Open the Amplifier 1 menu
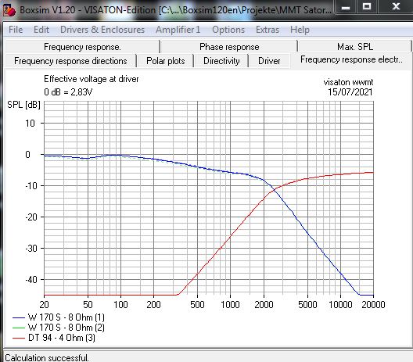The height and width of the screenshot is (362, 413). tap(178, 30)
